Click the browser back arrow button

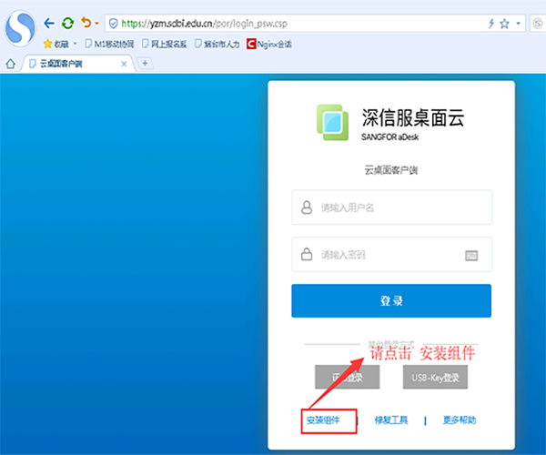coord(49,22)
